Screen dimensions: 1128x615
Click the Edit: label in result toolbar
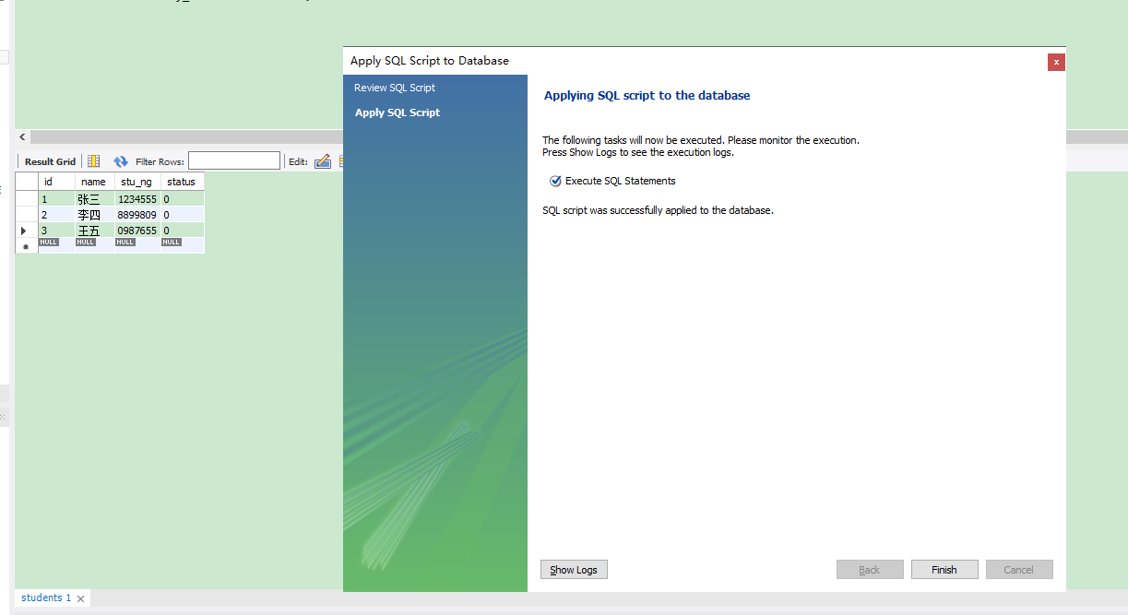(298, 161)
